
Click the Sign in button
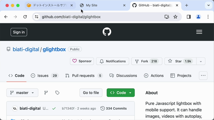pos(19,32)
